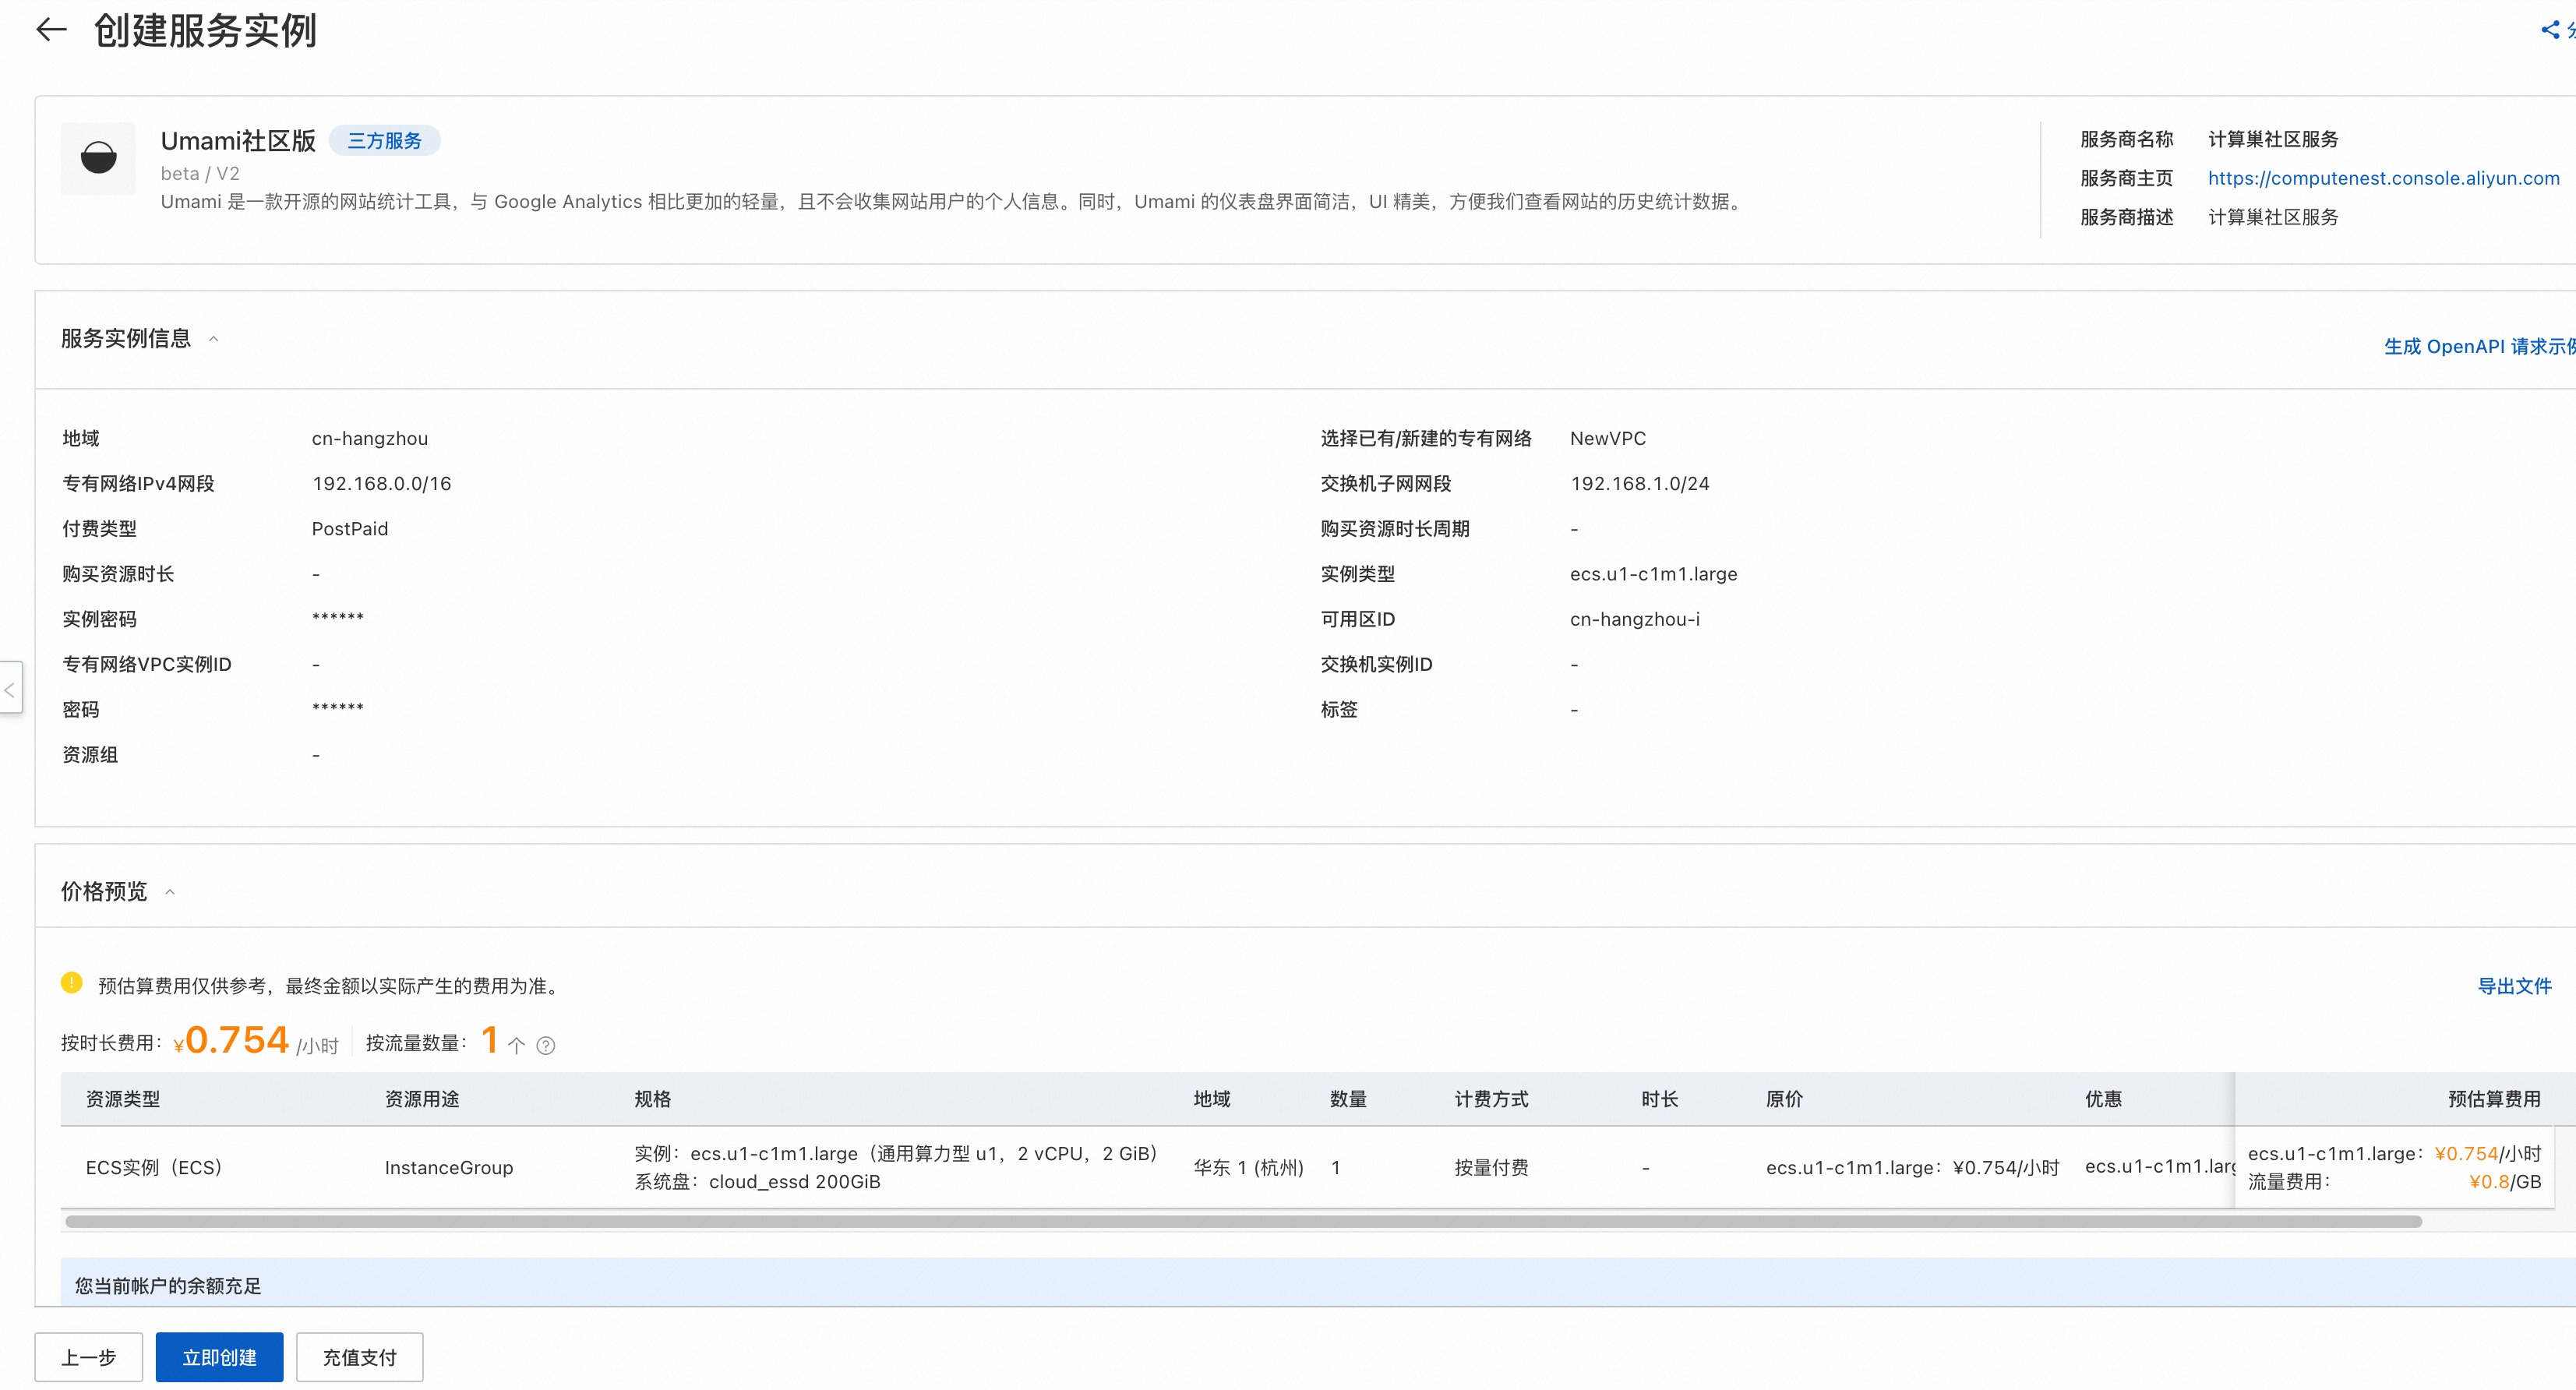Screen dimensions: 2576x1390
Task: Click the 服务商名称 计算巢社区服务 value
Action: (2273, 139)
